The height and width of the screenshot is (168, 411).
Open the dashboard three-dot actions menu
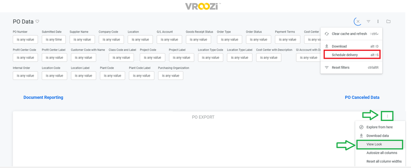pos(378,21)
